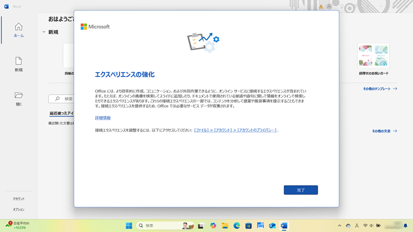Image resolution: width=413 pixels, height=232 pixels.
Task: Open オプション in the left sidebar
Action: tap(19, 209)
